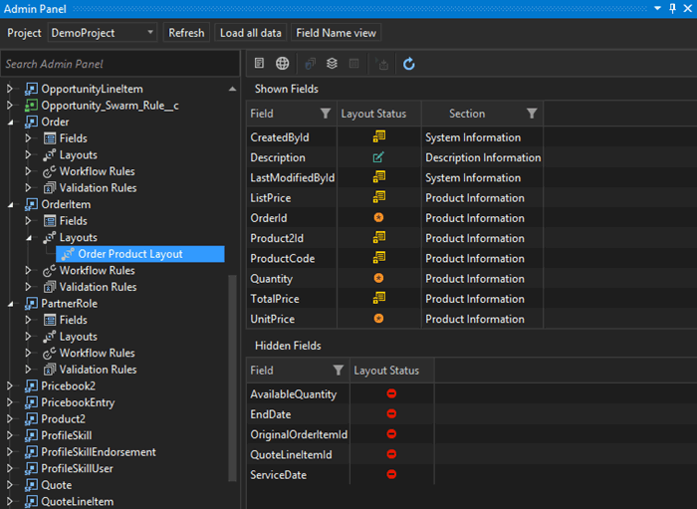Click the globe icon in the layout toolbar
This screenshot has width=697, height=509.
point(282,64)
